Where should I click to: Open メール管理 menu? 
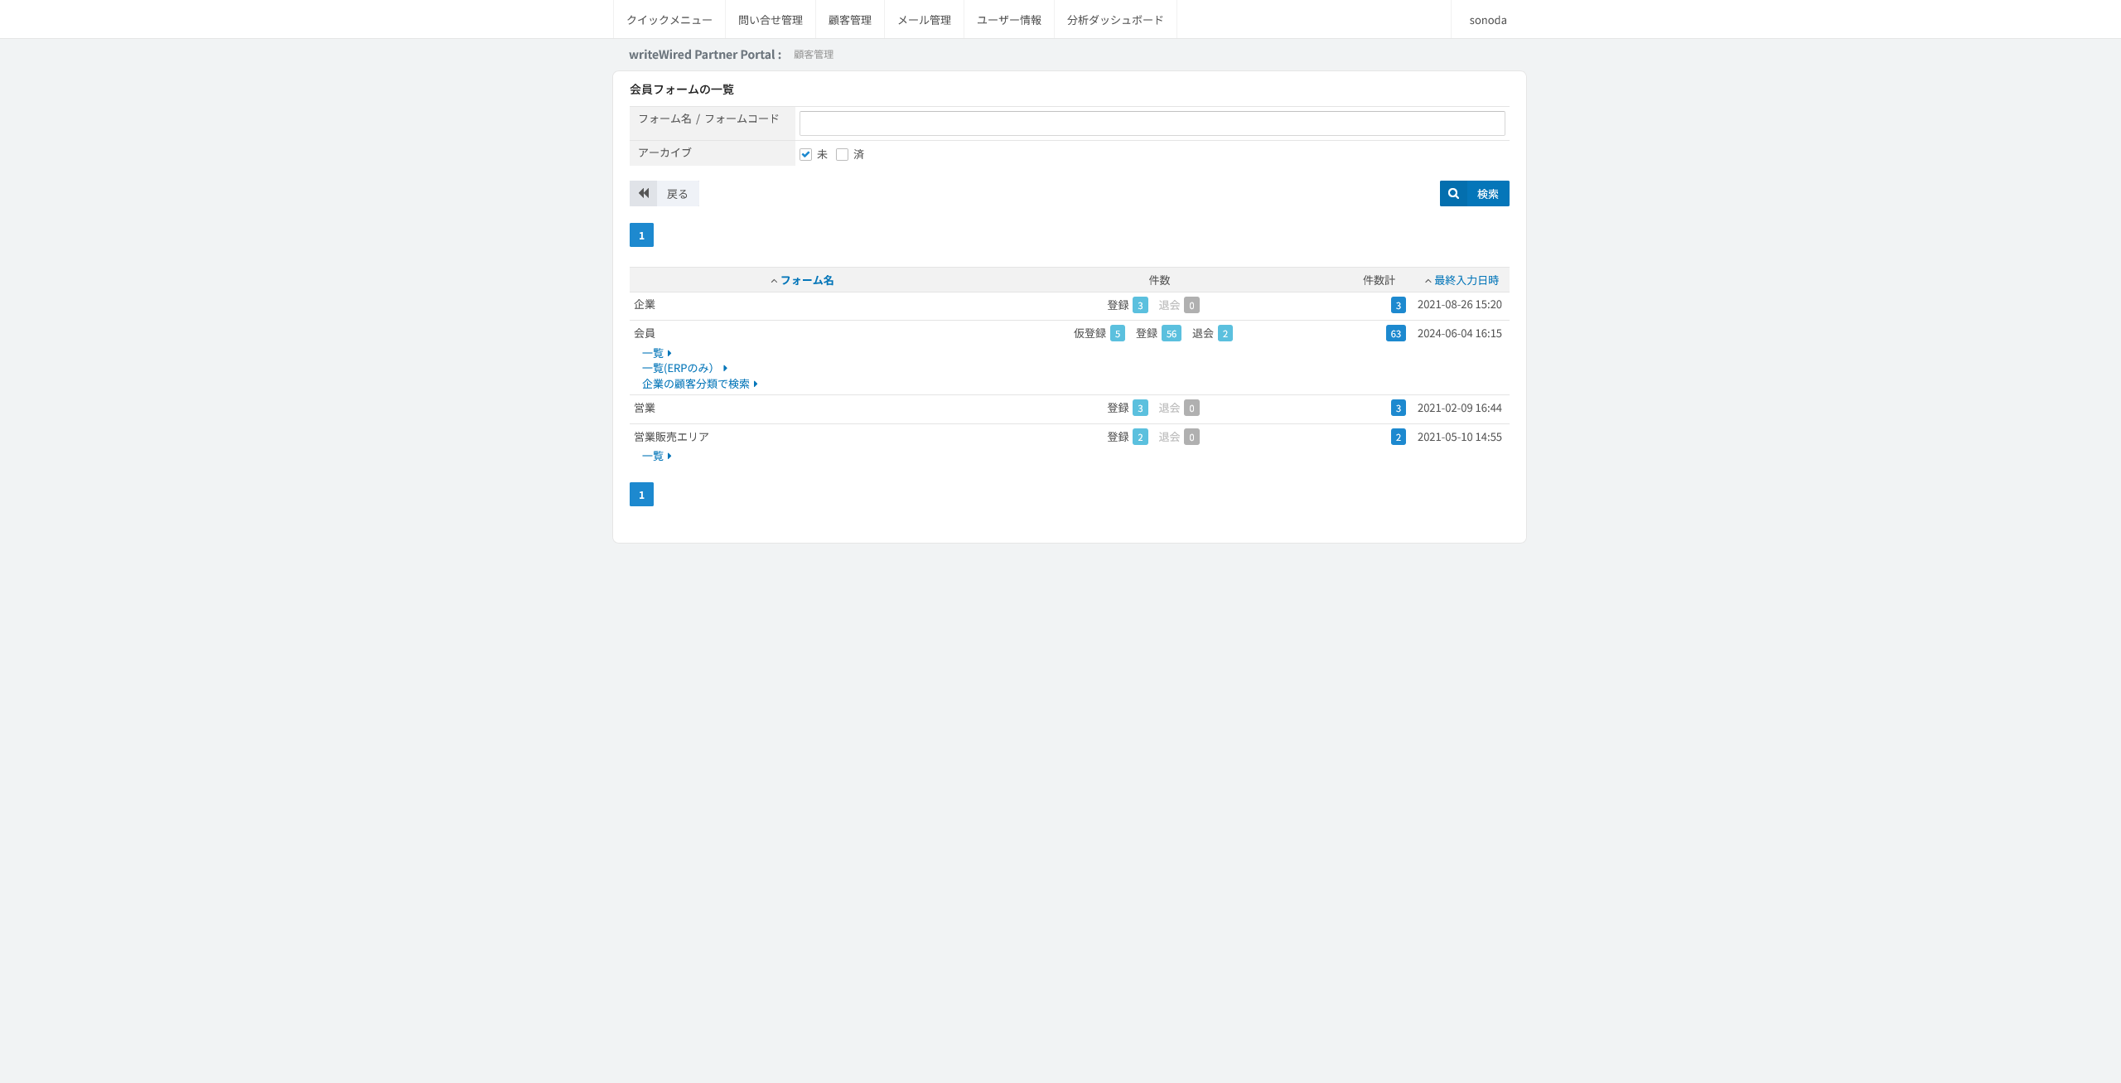[924, 20]
